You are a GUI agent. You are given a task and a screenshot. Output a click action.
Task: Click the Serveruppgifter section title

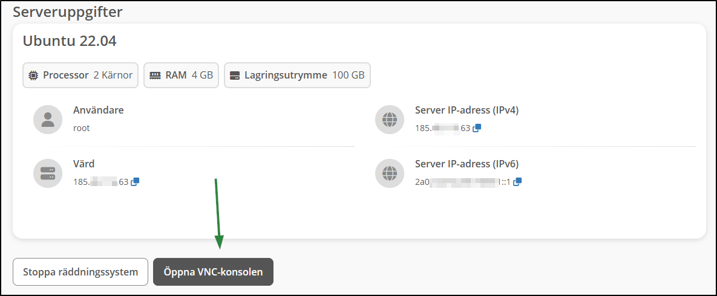click(68, 11)
